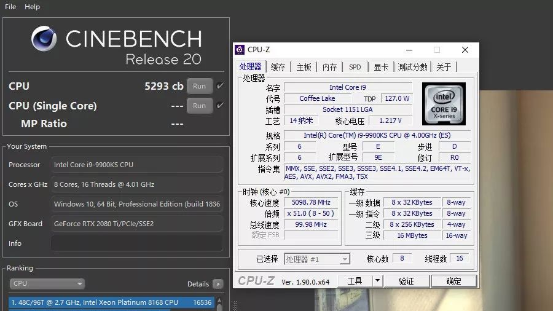The width and height of the screenshot is (553, 311).
Task: Click the Intel Core i9 X-series logo
Action: pos(444,104)
